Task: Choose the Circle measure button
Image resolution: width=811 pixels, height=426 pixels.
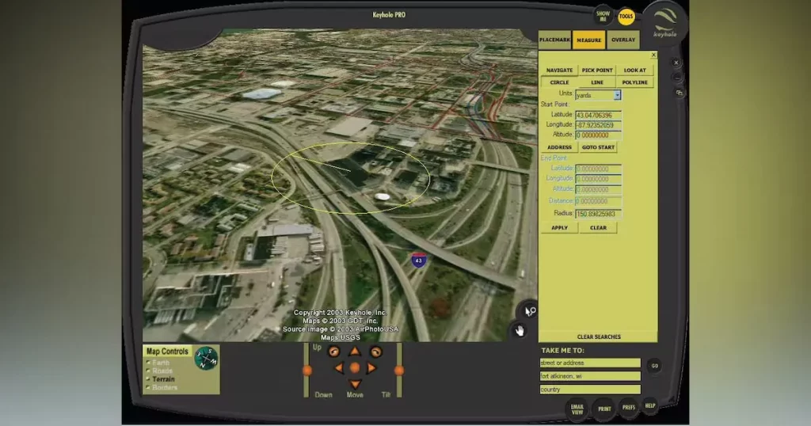Action: point(559,82)
